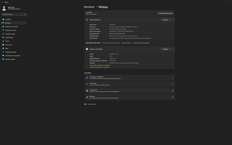Click the BitLocker lock icon
This screenshot has width=232, height=145.
87,97
